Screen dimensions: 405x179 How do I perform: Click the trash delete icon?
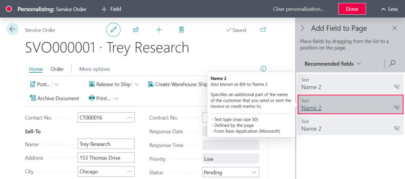pos(181,30)
